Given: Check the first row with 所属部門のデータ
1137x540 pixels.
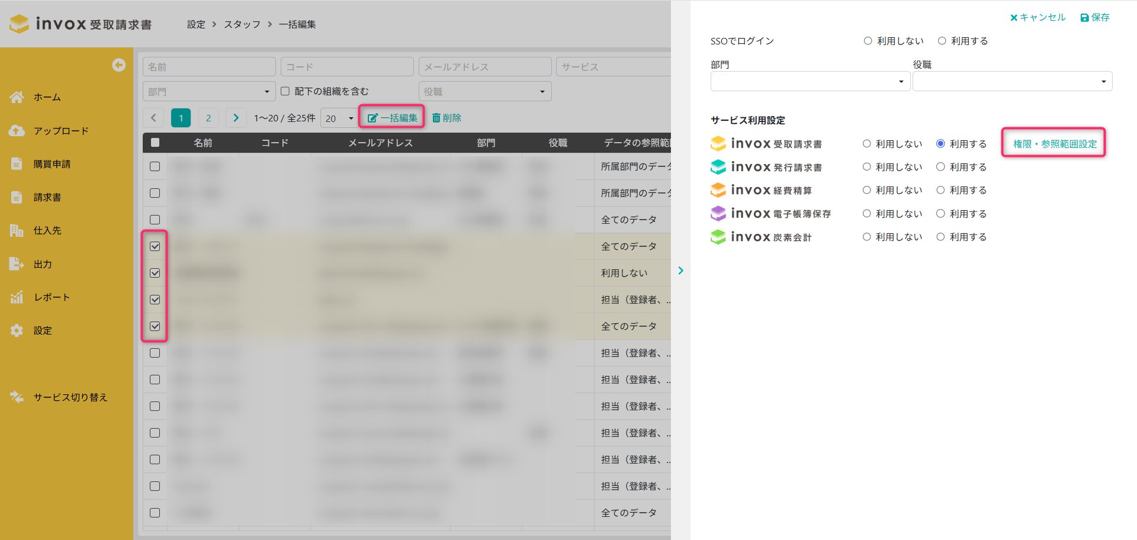Looking at the screenshot, I should [x=155, y=166].
